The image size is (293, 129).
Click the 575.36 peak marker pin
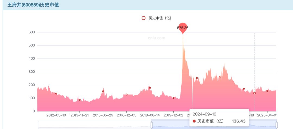pyautogui.click(x=183, y=28)
